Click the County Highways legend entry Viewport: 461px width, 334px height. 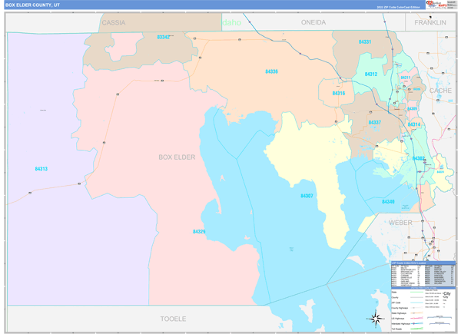coord(407,308)
